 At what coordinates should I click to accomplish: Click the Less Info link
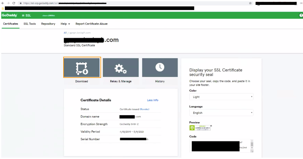pos(152,100)
